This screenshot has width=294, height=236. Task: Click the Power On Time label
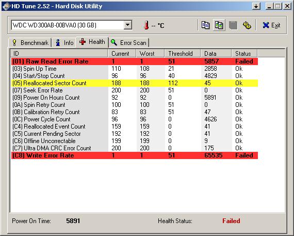click(31, 221)
